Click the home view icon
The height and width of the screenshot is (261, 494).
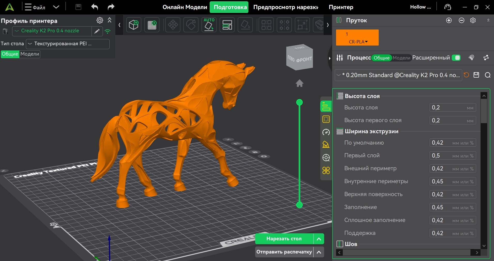pos(299,83)
